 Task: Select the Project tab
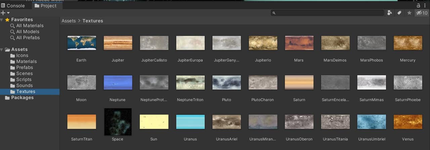(x=45, y=6)
